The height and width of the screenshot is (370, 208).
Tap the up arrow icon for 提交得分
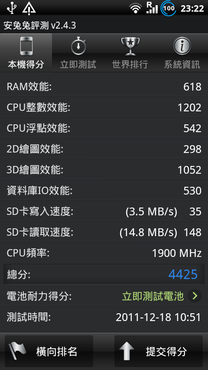127,351
